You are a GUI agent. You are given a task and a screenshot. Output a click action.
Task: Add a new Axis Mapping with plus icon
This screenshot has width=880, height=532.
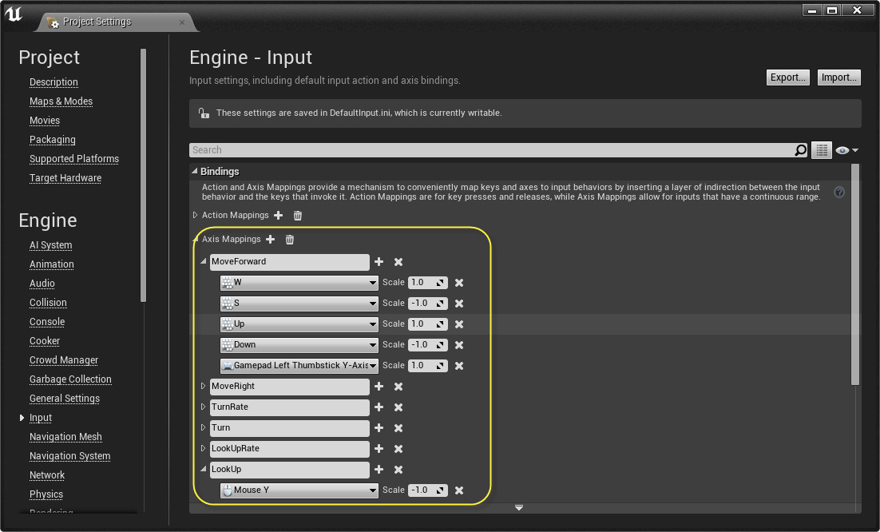270,240
